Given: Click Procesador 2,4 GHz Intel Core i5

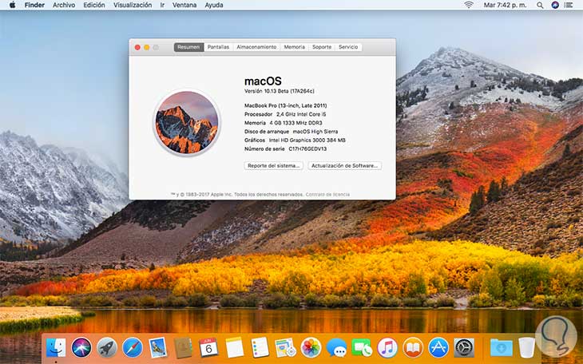Looking at the screenshot, I should tap(285, 114).
